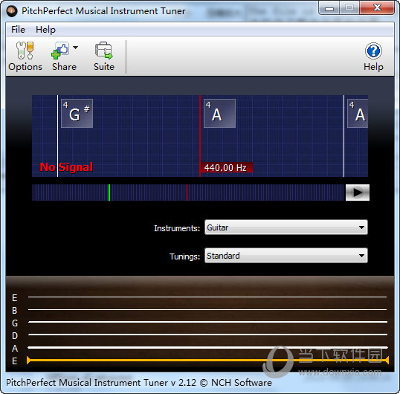This screenshot has height=394, width=400.
Task: Click the status bar version text
Action: click(139, 383)
